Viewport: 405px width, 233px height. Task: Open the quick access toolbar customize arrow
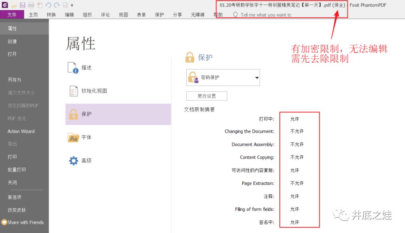[x=72, y=5]
